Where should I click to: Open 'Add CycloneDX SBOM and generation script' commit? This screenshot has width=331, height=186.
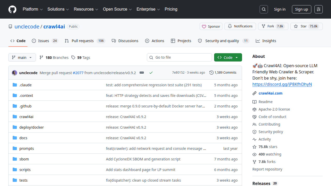click(143, 159)
